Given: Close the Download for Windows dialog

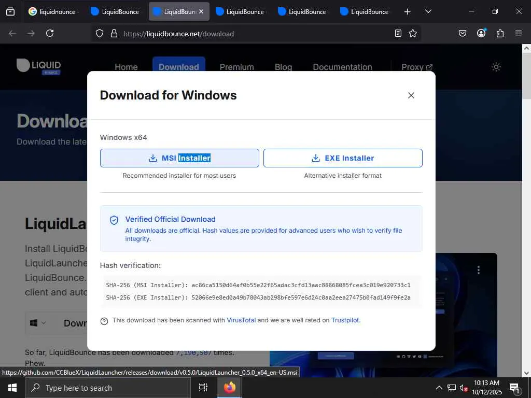Looking at the screenshot, I should (x=411, y=95).
